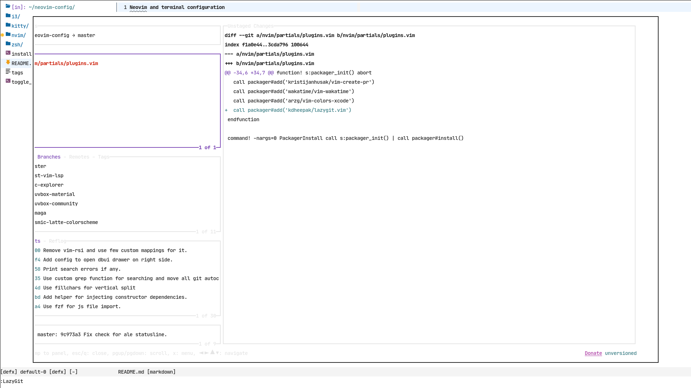Select the tags file entry
691x388 pixels.
pos(17,73)
